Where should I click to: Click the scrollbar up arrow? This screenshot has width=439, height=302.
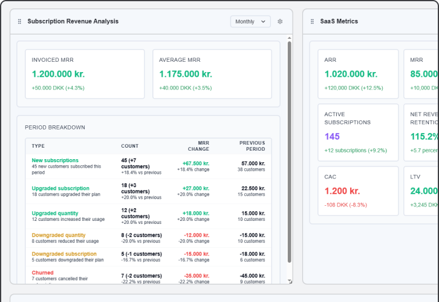click(290, 38)
